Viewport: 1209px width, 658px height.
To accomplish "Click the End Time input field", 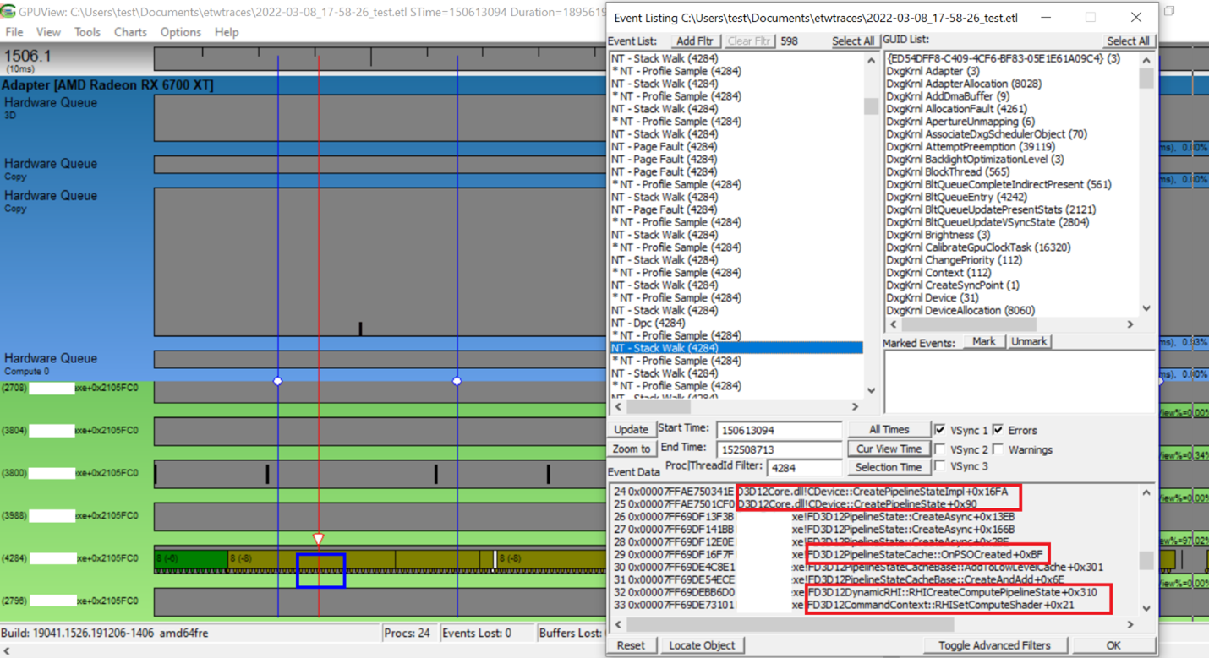I will [779, 449].
